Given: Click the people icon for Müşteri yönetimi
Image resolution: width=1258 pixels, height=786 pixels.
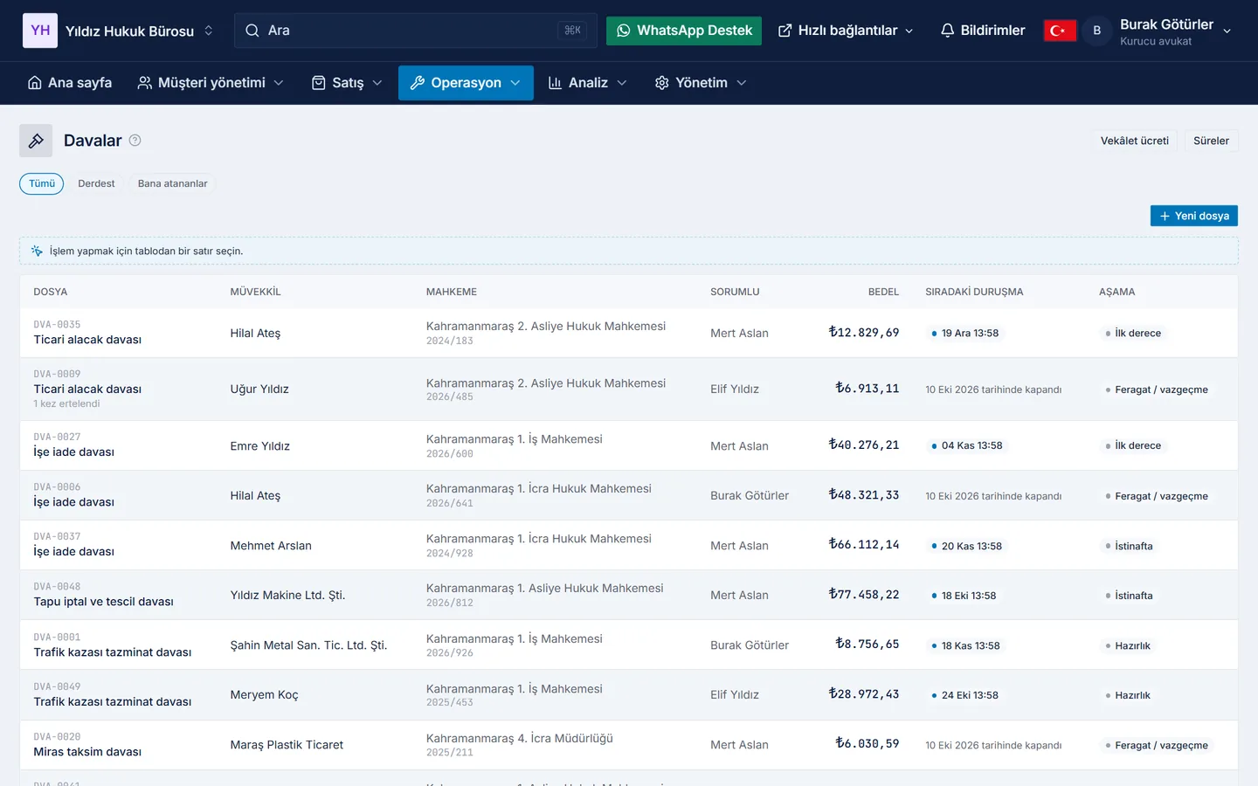Looking at the screenshot, I should point(145,83).
